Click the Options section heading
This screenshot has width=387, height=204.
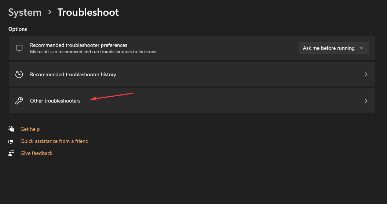click(x=18, y=29)
